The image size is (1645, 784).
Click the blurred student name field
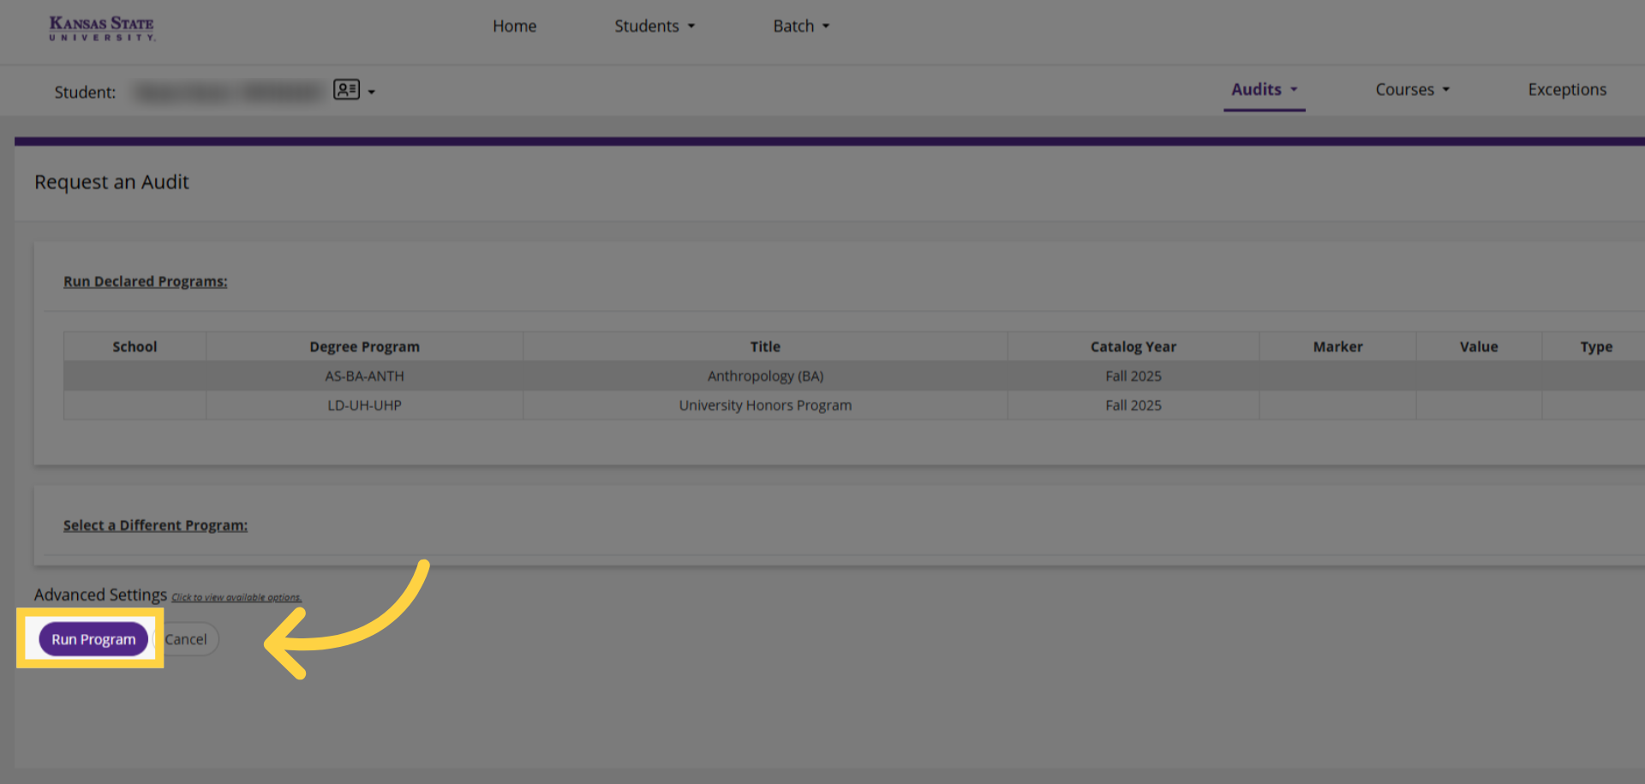click(x=228, y=92)
